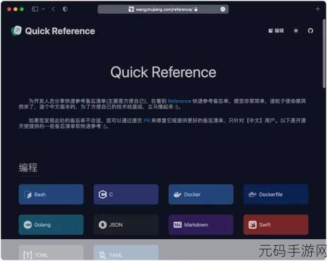Click the site favicon in address bar

131,9
